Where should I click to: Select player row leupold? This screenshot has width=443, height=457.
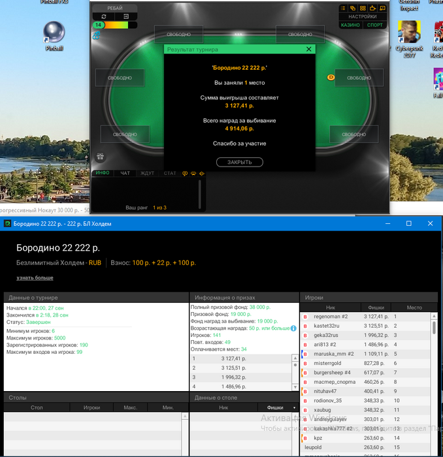tap(365, 447)
